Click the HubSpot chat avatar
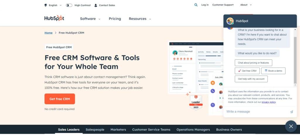This screenshot has height=135, width=300. tap(230, 21)
